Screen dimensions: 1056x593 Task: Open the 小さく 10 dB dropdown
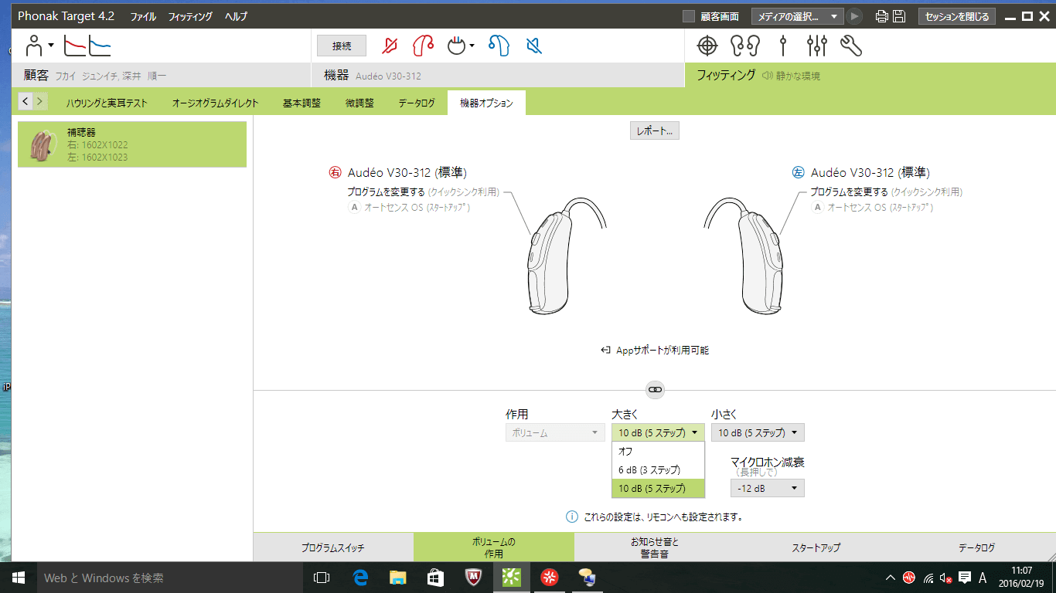tap(758, 432)
